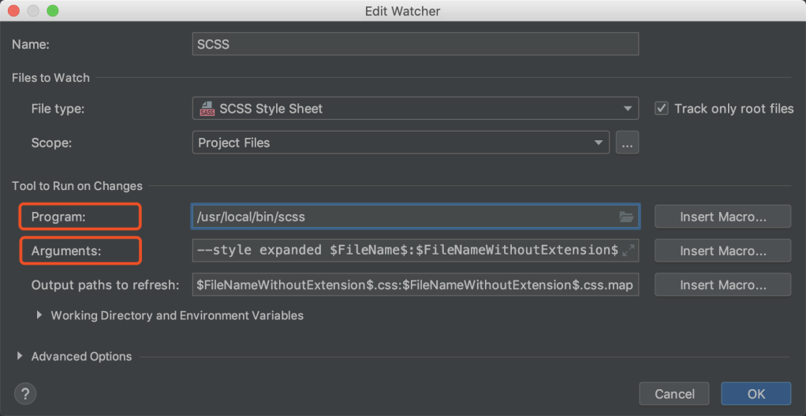
Task: Expand the Advanced Options section
Action: click(x=21, y=356)
